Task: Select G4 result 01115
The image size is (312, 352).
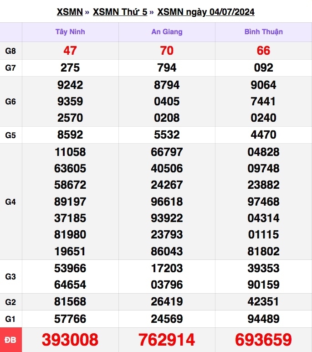Action: click(x=263, y=235)
